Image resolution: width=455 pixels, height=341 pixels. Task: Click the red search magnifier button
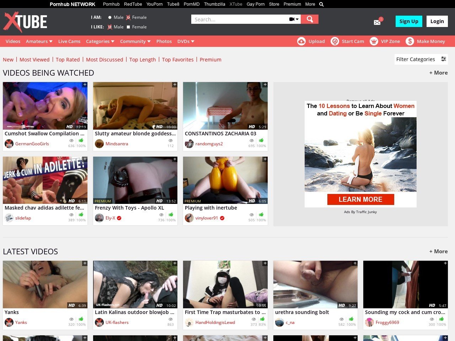pos(310,19)
